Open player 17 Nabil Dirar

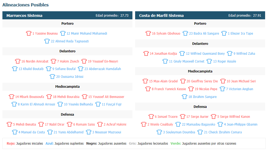click(55, 125)
